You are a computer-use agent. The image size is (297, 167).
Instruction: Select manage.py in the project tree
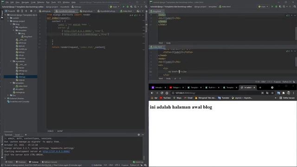click(x=19, y=92)
